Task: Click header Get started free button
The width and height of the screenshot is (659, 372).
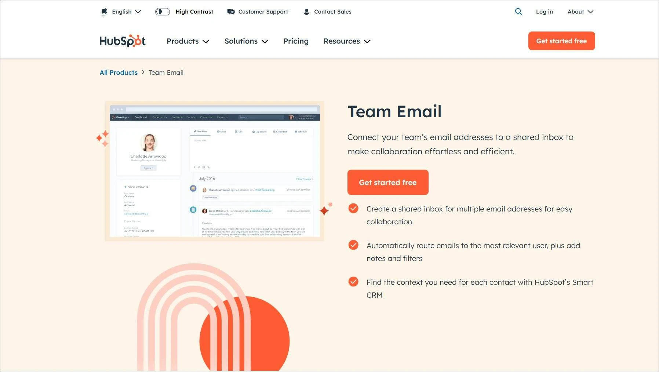Action: [561, 41]
